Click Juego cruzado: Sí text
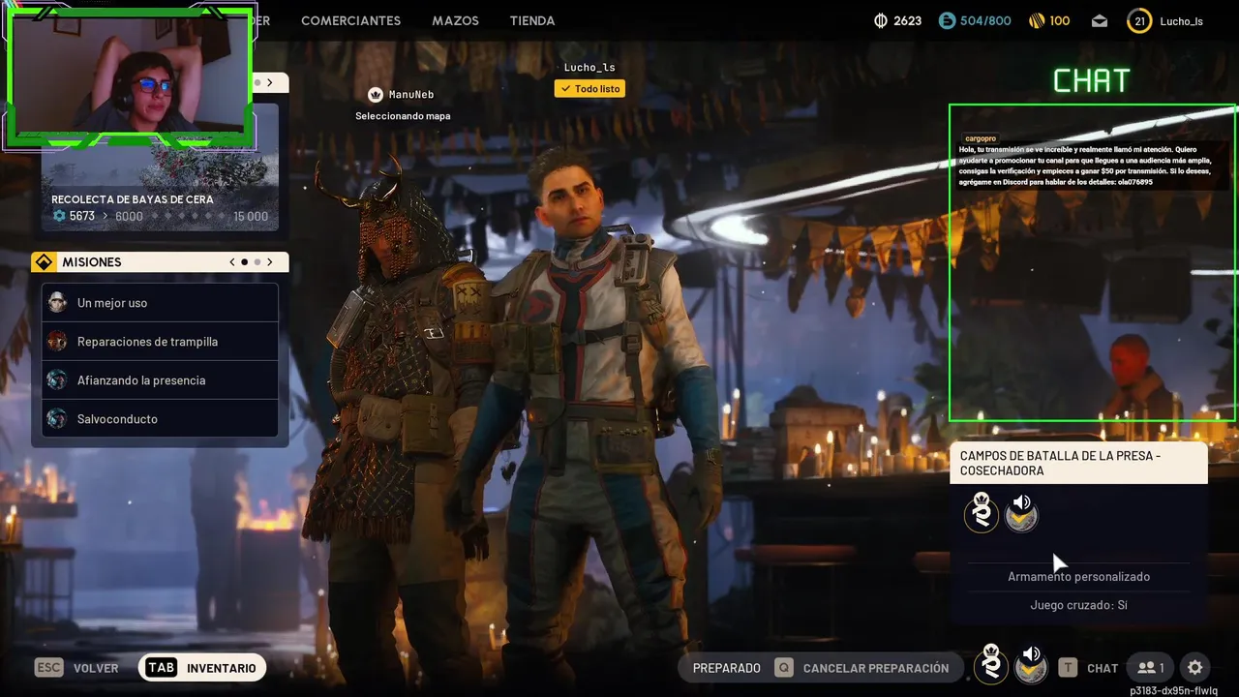1239x697 pixels. pyautogui.click(x=1078, y=605)
